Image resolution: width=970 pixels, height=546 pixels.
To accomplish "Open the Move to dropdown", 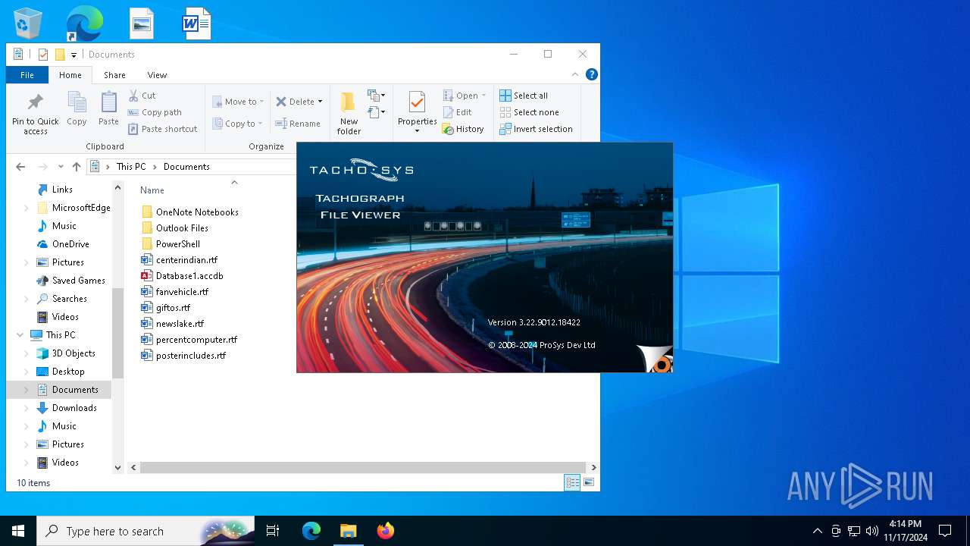I will [x=238, y=102].
